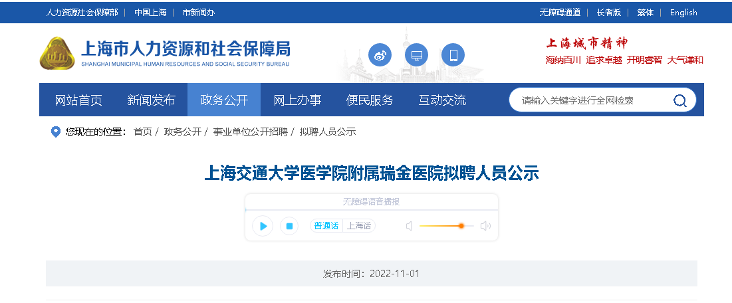
Task: Open 网上办事 navigation tab
Action: point(297,100)
